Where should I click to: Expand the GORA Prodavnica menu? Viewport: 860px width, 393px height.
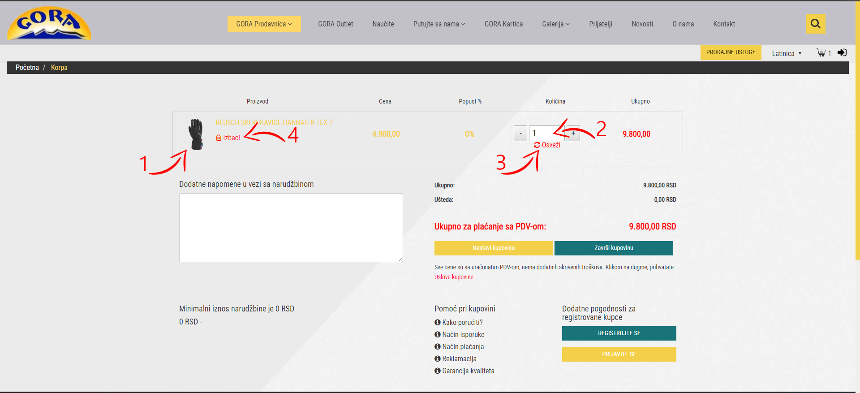click(x=264, y=24)
